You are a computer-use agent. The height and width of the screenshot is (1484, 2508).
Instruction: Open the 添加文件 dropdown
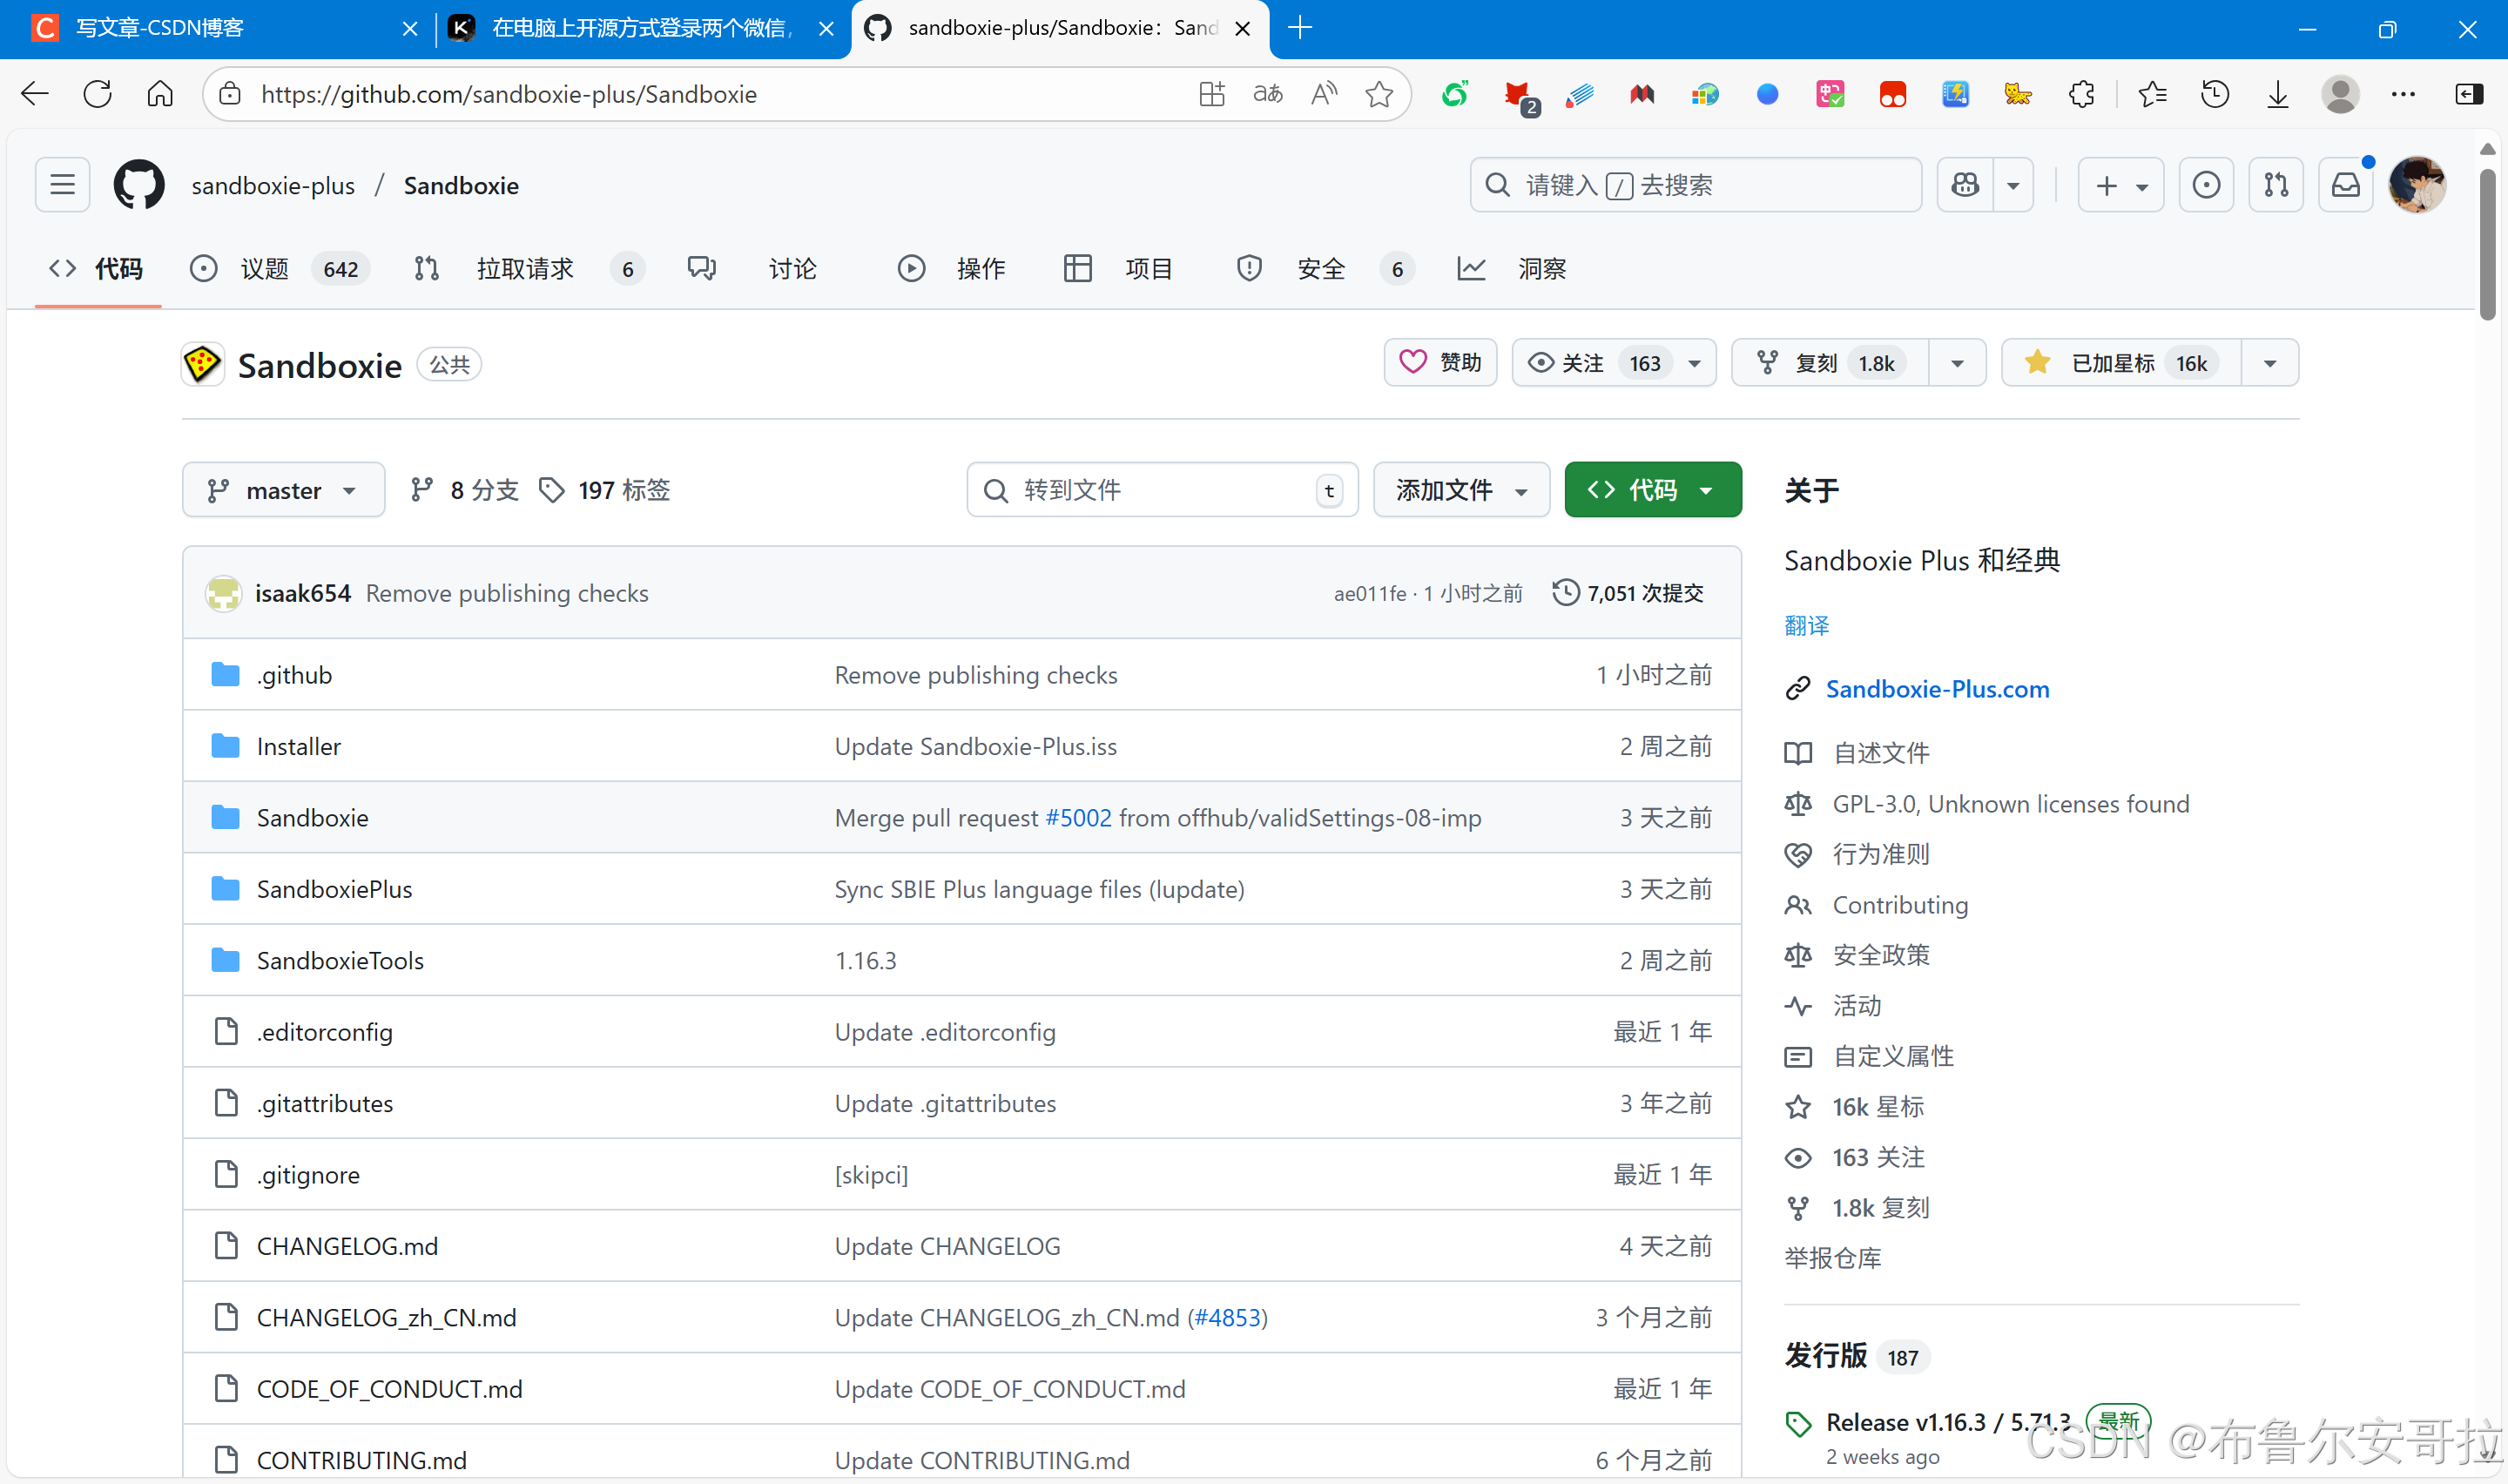[1460, 489]
